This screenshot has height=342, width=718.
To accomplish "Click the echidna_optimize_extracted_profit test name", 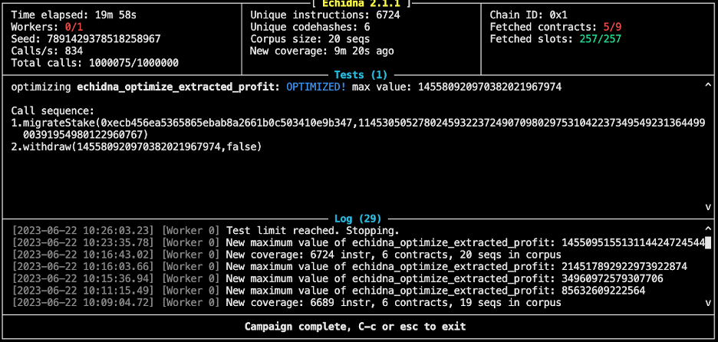I will click(x=178, y=87).
